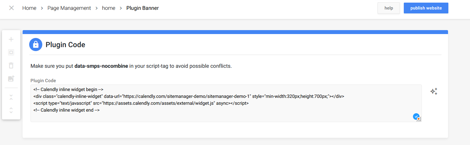Navigate to the lowercase home page breadcrumb
The width and height of the screenshot is (470, 145).
tap(109, 8)
